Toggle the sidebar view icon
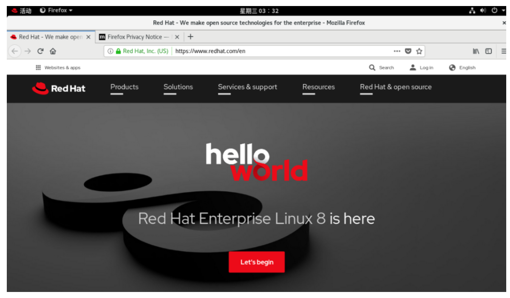This screenshot has height=298, width=510. click(x=488, y=51)
